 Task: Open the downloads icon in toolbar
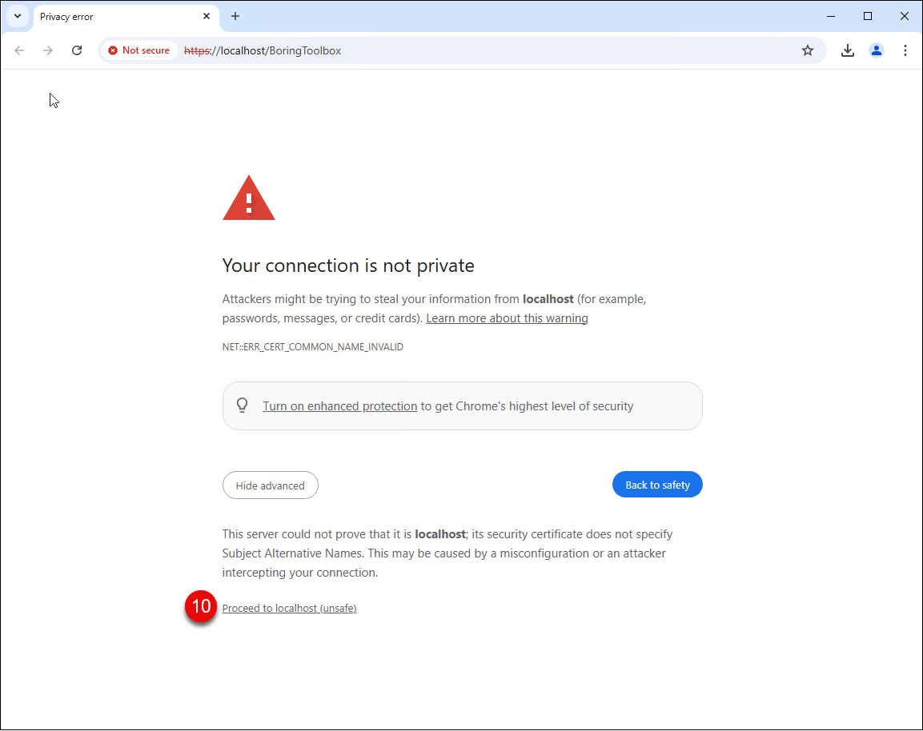[x=848, y=50]
